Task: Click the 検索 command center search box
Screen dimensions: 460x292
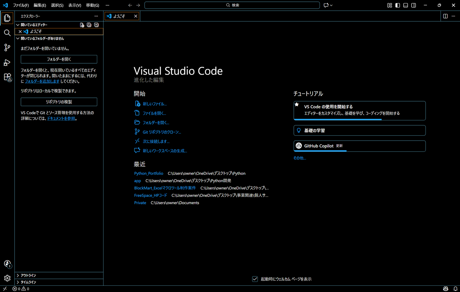Action: point(232,5)
